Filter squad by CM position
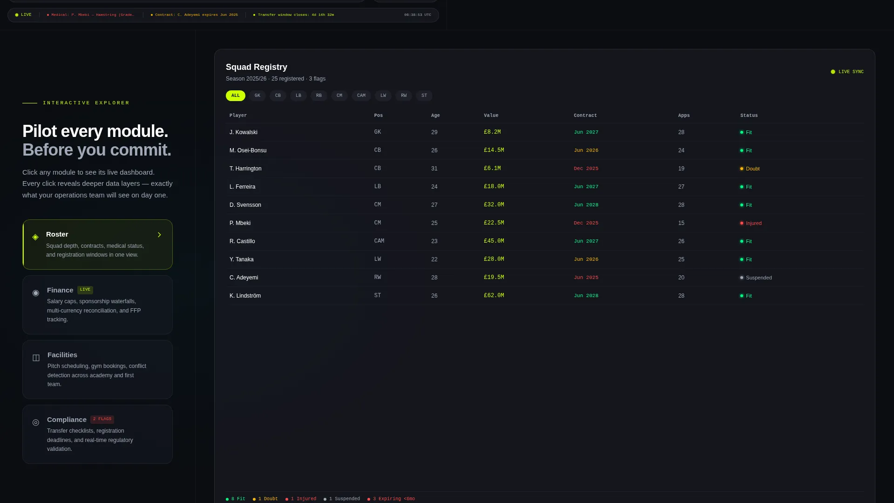The height and width of the screenshot is (503, 894). point(339,96)
